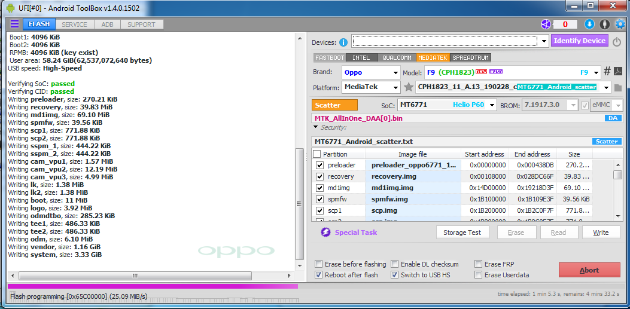Screen dimensions: 630x309
Task: Switch to the ADB tab
Action: point(107,25)
